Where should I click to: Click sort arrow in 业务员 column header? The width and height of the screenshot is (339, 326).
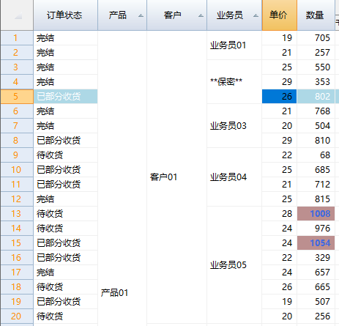(256, 15)
